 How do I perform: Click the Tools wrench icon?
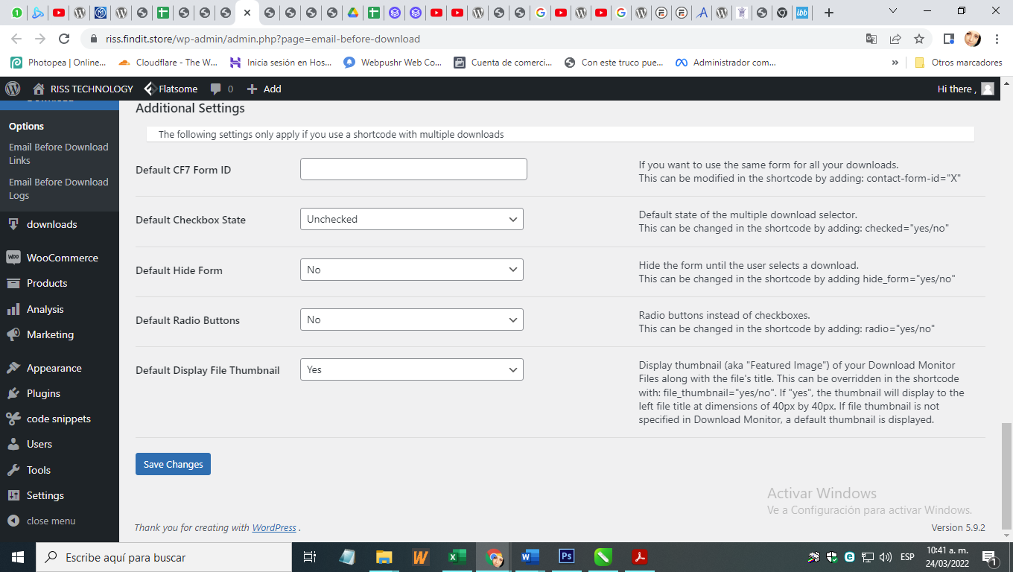pos(13,470)
